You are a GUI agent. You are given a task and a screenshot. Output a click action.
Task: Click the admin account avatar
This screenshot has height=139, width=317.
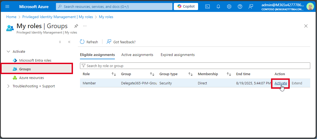[310, 6]
